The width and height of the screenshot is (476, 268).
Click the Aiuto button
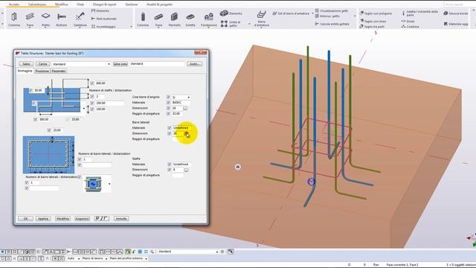point(194,64)
